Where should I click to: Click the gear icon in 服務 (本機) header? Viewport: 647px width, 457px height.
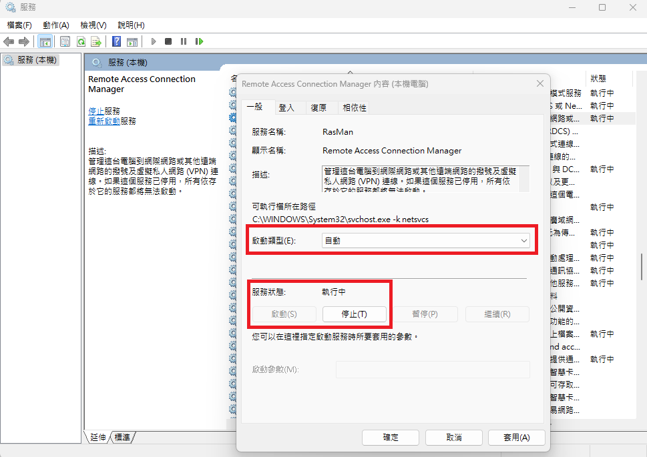pyautogui.click(x=97, y=63)
